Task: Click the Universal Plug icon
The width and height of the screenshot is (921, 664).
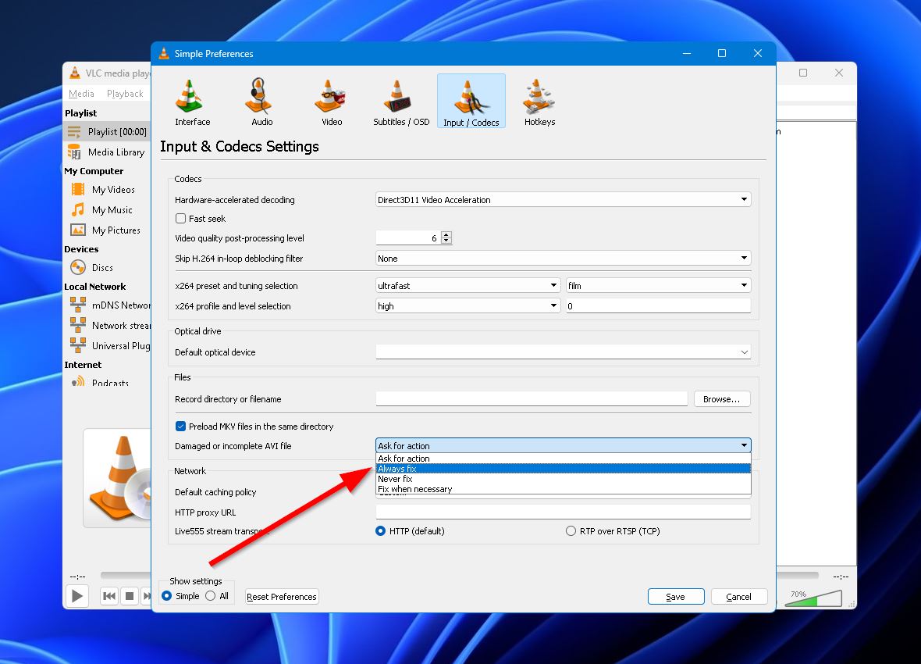Action: point(77,345)
